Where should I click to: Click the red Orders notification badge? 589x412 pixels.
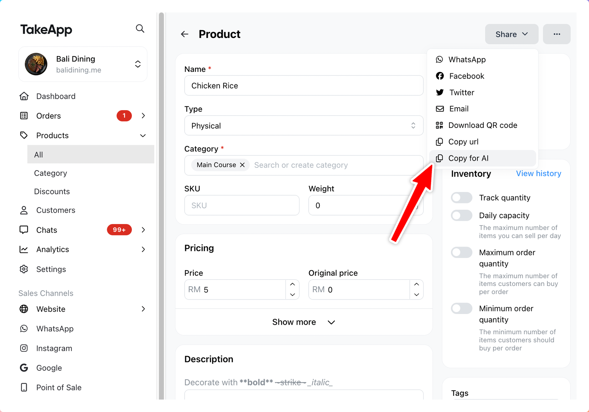tap(124, 116)
